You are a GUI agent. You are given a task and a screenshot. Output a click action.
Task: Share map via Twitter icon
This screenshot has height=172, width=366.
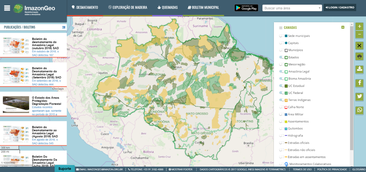pyautogui.click(x=359, y=96)
